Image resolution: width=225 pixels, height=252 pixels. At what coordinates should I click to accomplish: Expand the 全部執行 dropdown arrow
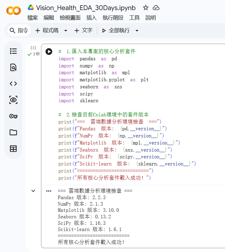[137, 30]
